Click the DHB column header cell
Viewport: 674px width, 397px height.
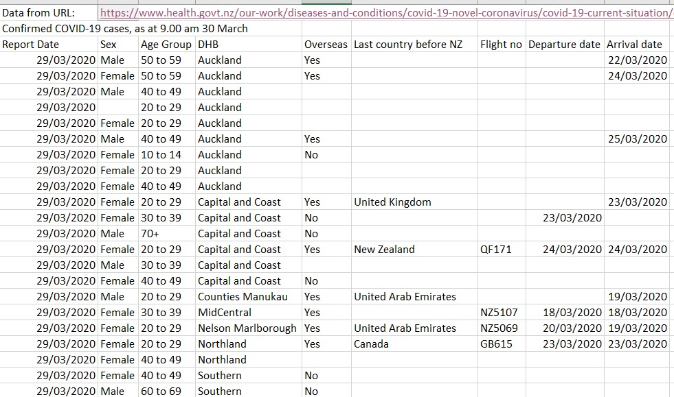click(207, 45)
